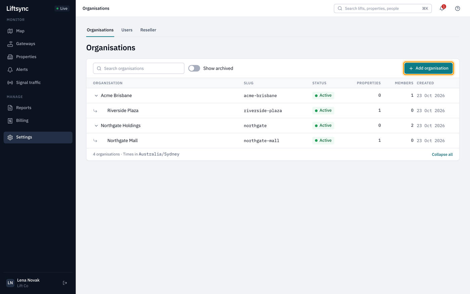The width and height of the screenshot is (470, 294).
Task: Open Alerts via the sidebar bell icon
Action: point(10,70)
